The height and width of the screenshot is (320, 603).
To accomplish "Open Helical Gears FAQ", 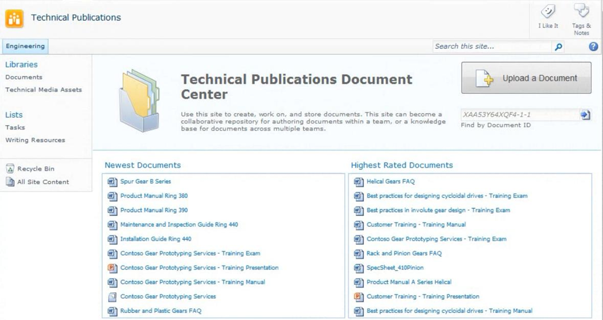I will (391, 181).
